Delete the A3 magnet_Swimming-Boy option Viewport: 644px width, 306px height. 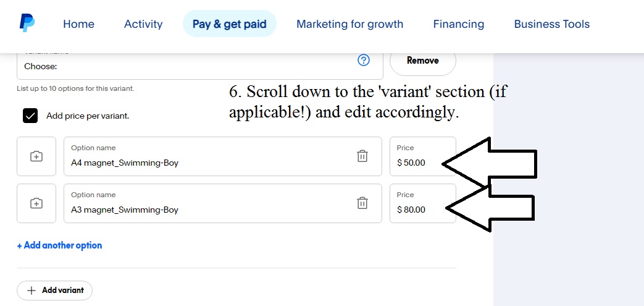362,203
